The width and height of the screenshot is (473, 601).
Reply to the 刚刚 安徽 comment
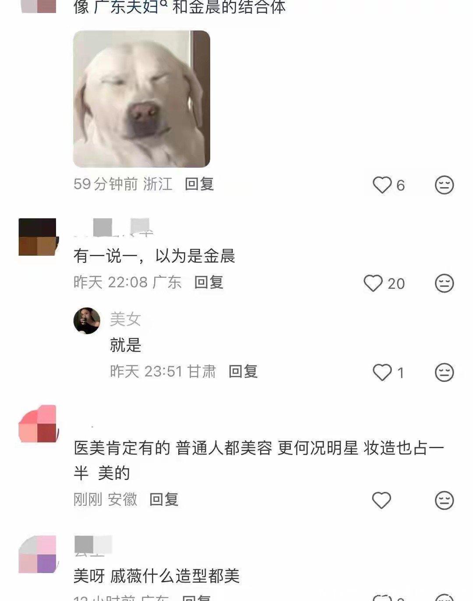pos(164,499)
